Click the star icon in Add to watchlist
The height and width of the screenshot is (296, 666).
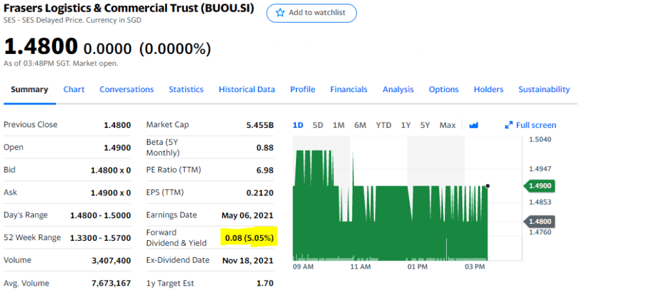tap(280, 13)
